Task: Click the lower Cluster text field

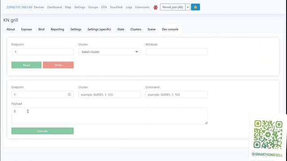Action: click(109, 94)
